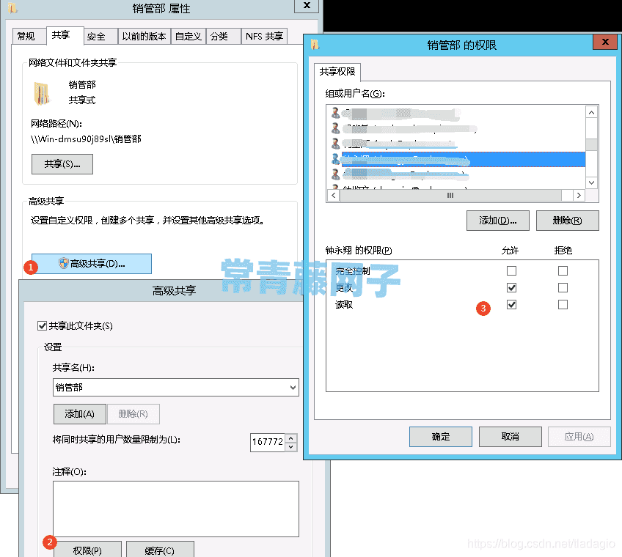Select the third user icon in list

pos(336,144)
